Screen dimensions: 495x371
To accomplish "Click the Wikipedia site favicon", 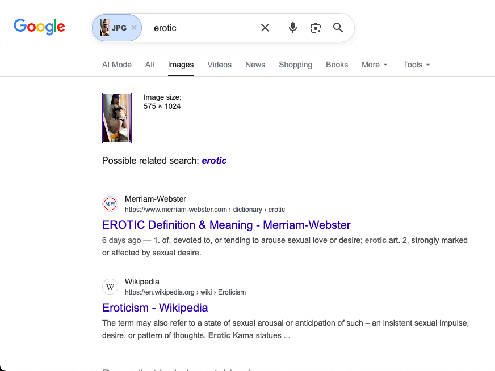I will click(x=110, y=287).
